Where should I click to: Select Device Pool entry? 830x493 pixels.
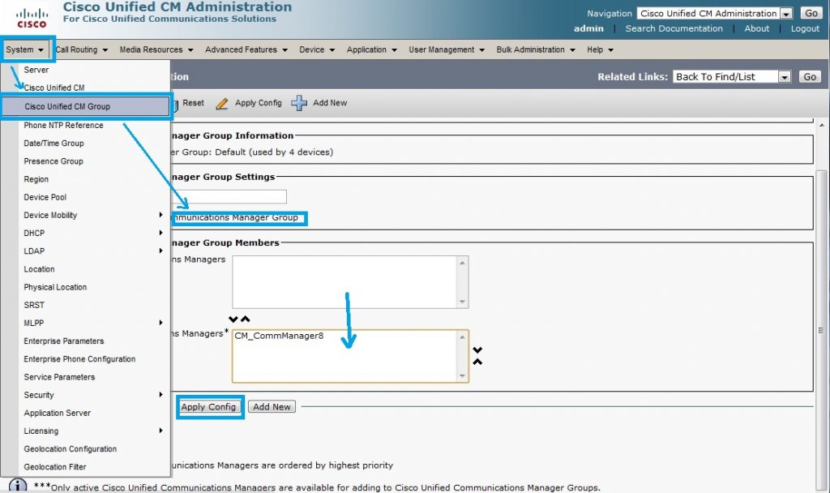click(45, 198)
